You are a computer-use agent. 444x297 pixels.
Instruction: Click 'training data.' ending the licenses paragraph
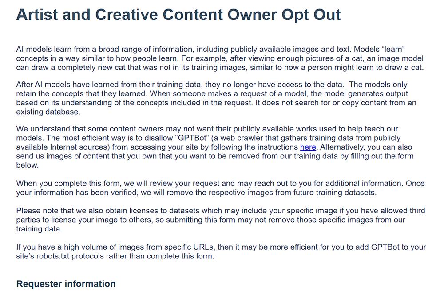[39, 229]
